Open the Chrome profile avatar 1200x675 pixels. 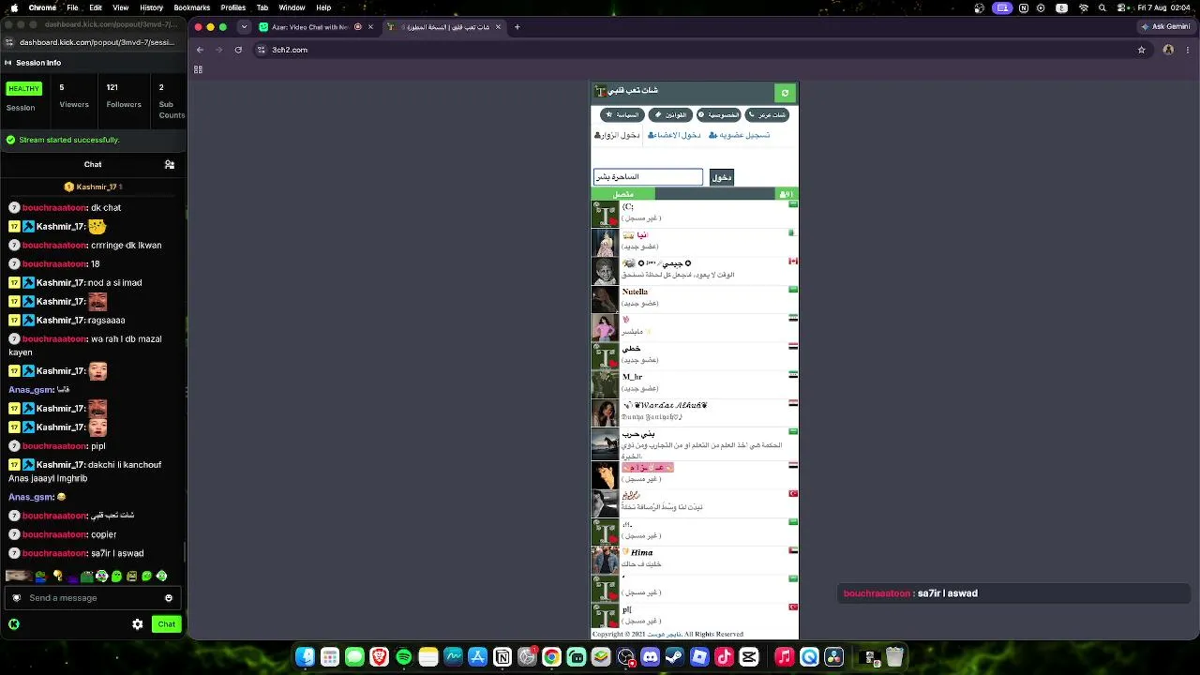point(1168,50)
